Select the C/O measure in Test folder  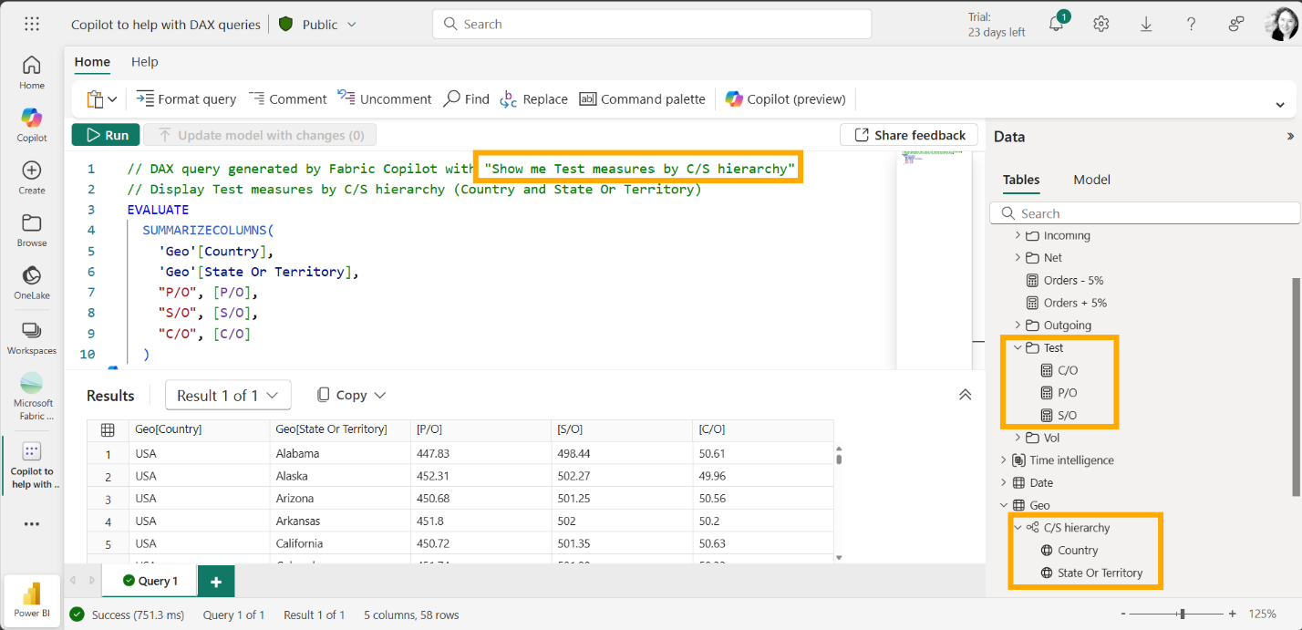pos(1068,370)
